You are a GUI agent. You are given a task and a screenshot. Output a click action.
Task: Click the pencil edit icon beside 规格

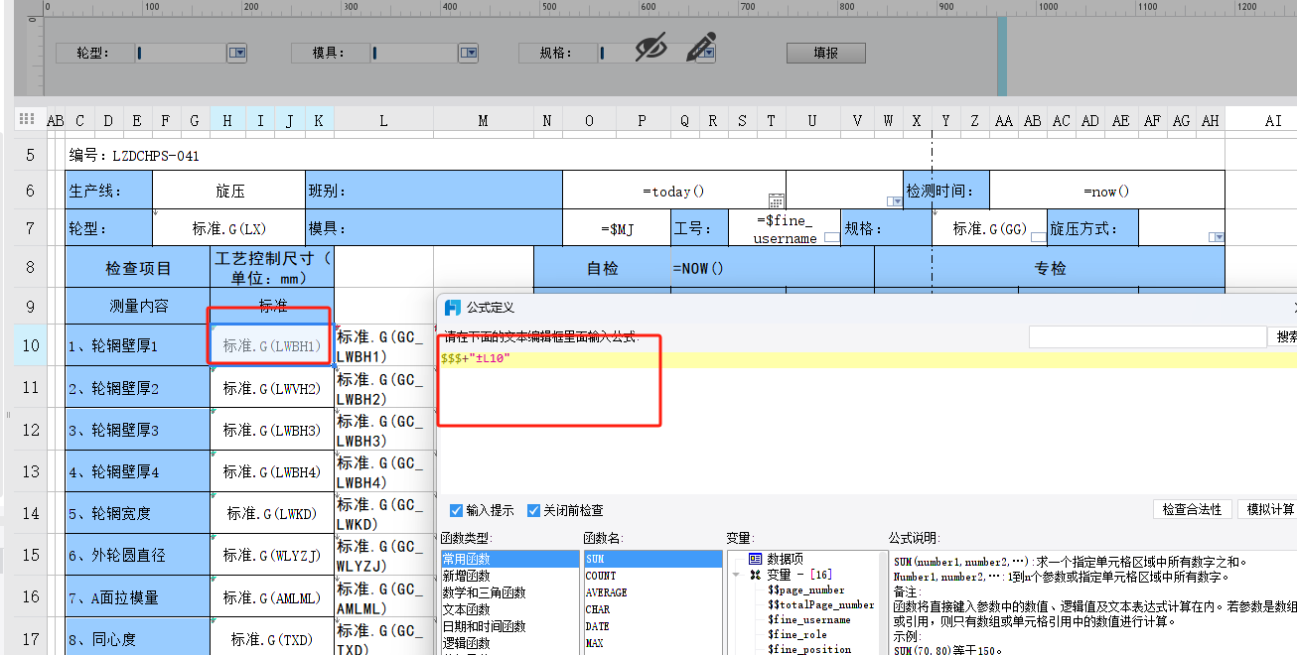(701, 47)
